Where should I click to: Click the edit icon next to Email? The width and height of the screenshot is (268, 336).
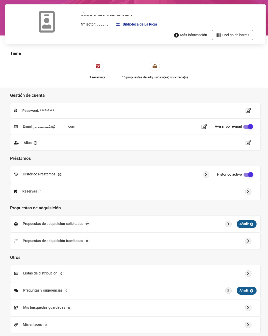pyautogui.click(x=204, y=127)
